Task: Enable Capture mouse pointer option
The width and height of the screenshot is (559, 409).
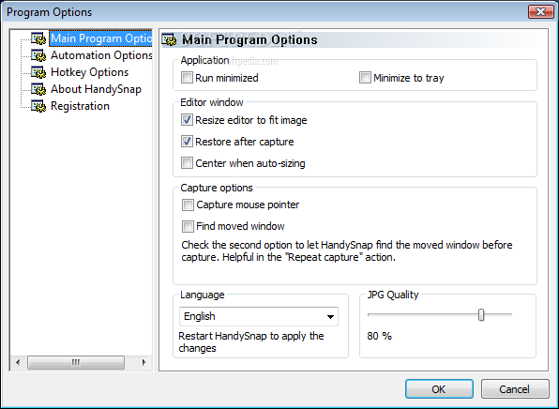Action: 188,205
